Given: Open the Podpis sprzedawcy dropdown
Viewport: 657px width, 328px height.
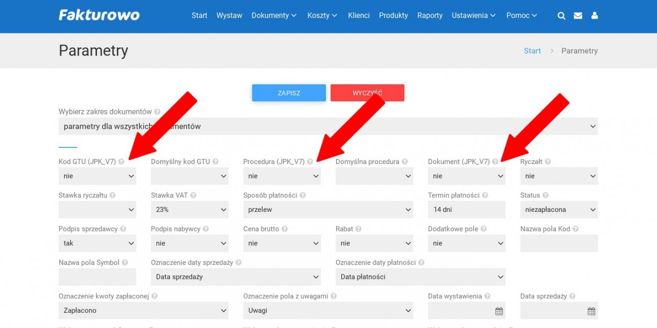Looking at the screenshot, I should click(x=97, y=243).
